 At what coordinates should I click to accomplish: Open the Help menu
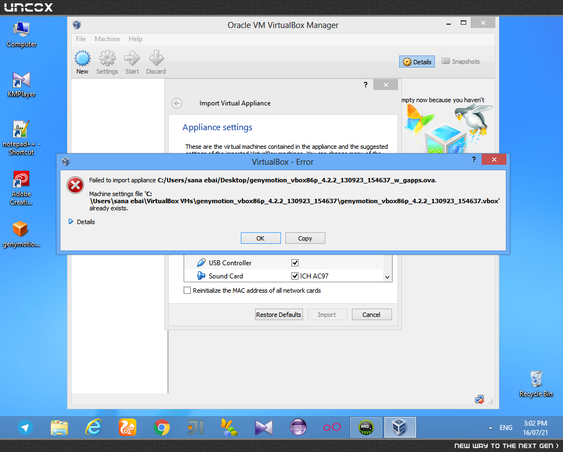coord(135,39)
